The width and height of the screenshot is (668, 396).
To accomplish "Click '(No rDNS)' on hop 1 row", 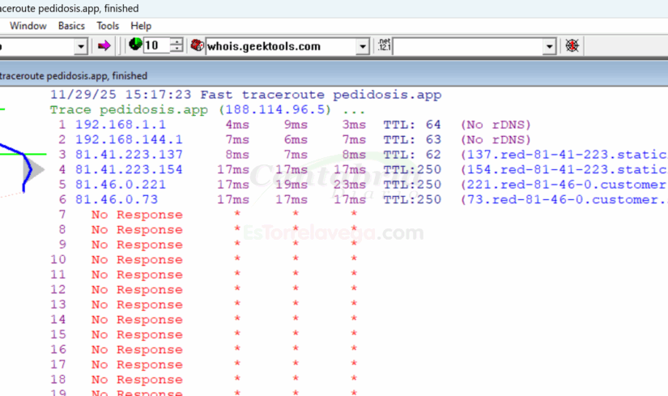I will (x=496, y=125).
